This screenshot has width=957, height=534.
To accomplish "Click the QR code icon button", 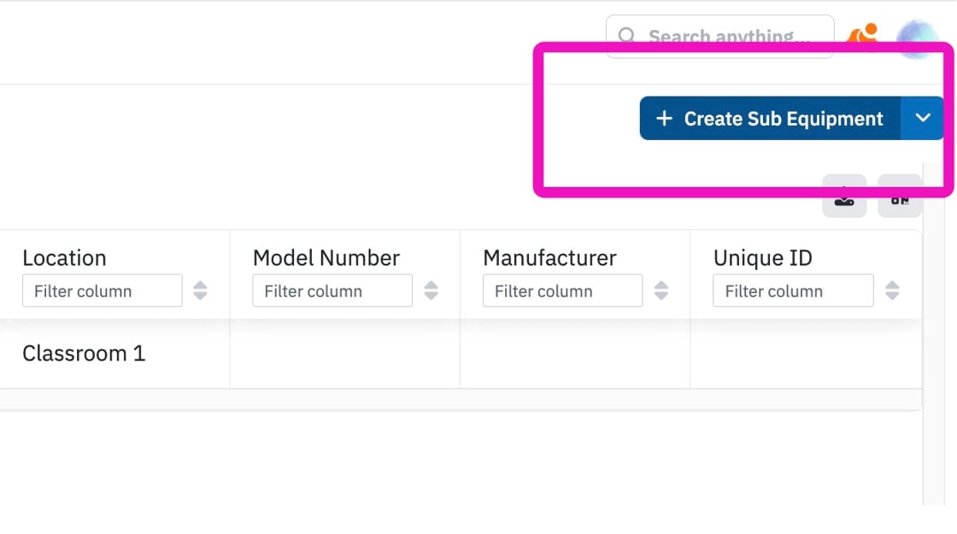I will coord(900,197).
